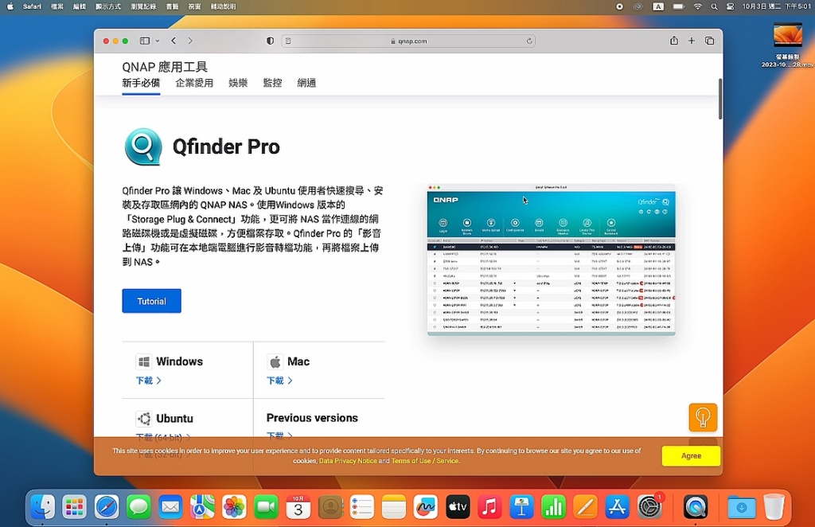Open the orange lightbulb feedback widget
The image size is (815, 527).
click(703, 416)
